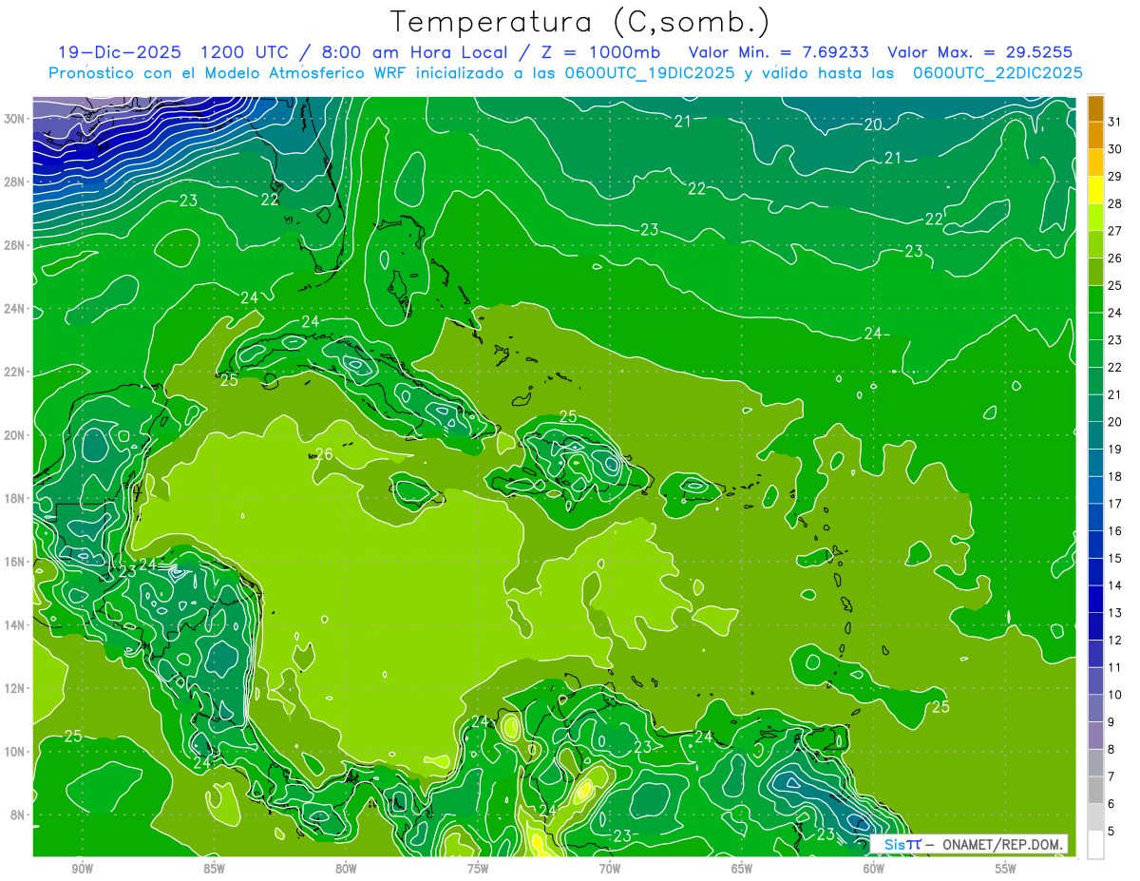Viewport: 1140px width, 881px height.
Task: Click the 16N latitude label
Action: point(15,562)
